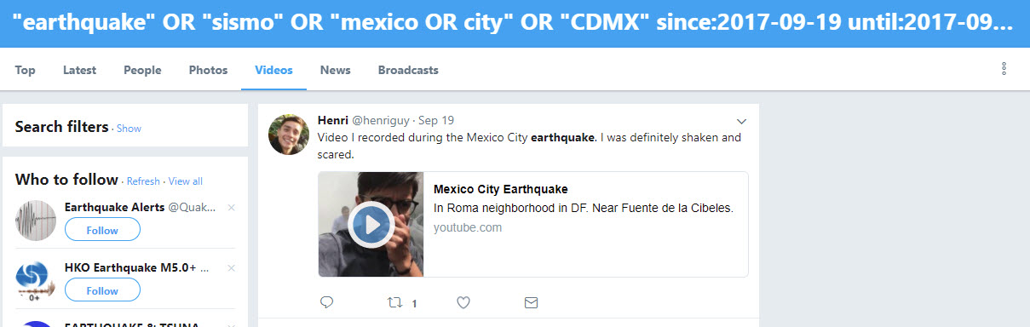Open the Broadcasts tab
1030x327 pixels.
pyautogui.click(x=408, y=70)
